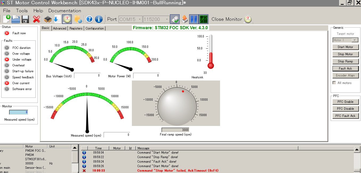Click the Motor Power value field
The image size is (361, 173).
click(146, 75)
